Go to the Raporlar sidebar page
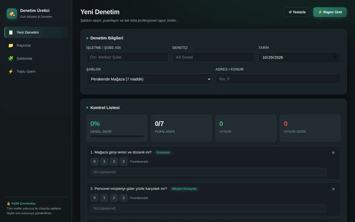Image resolution: width=355 pixels, height=222 pixels. (x=36, y=45)
